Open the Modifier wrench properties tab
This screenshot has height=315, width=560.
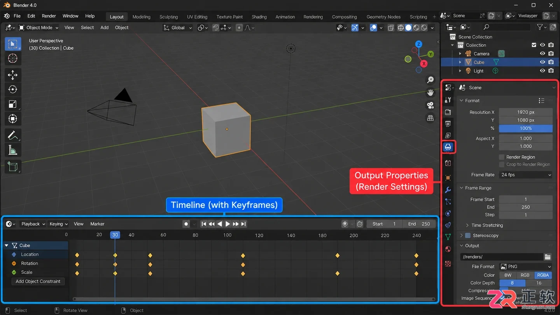(x=448, y=190)
